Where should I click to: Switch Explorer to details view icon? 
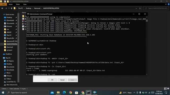click(165, 89)
